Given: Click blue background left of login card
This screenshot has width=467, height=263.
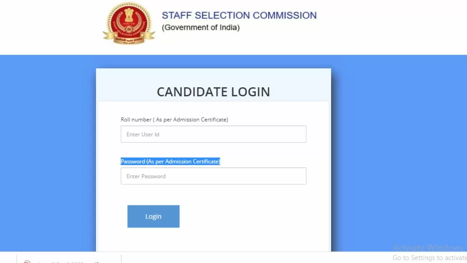Looking at the screenshot, I should point(47,156).
